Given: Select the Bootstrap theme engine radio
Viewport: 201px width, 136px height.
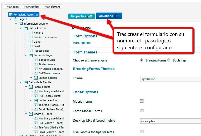Looking at the screenshot, I should (x=169, y=60).
